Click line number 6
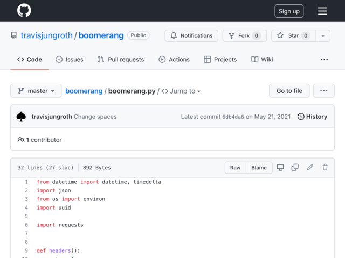Viewport: 345px width, 258px height. [26, 225]
